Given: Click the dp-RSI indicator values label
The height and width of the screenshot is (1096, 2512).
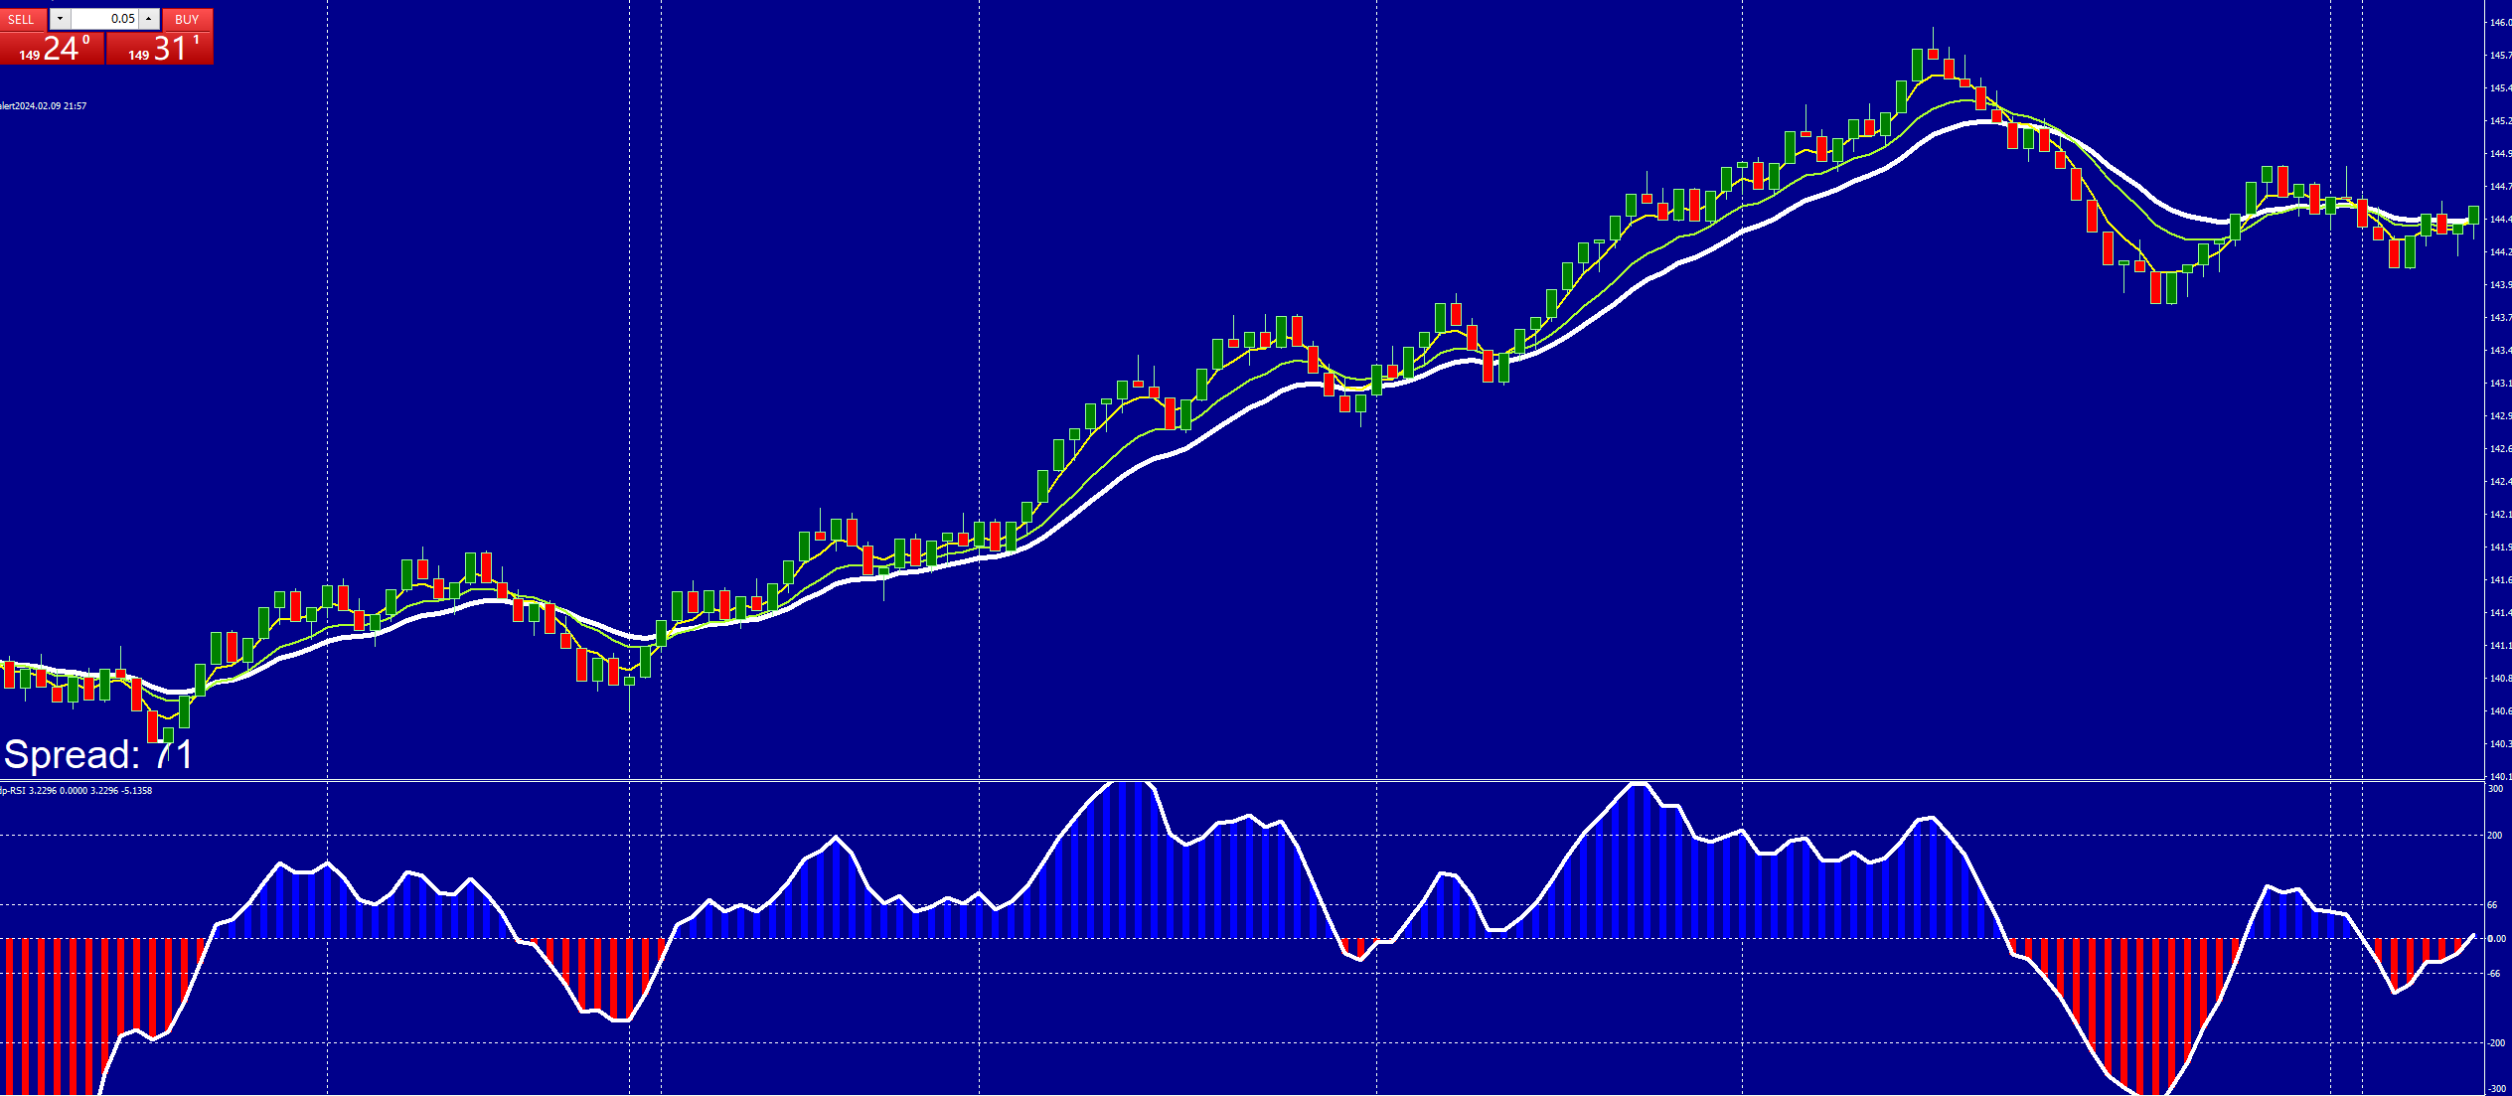Looking at the screenshot, I should tap(77, 791).
